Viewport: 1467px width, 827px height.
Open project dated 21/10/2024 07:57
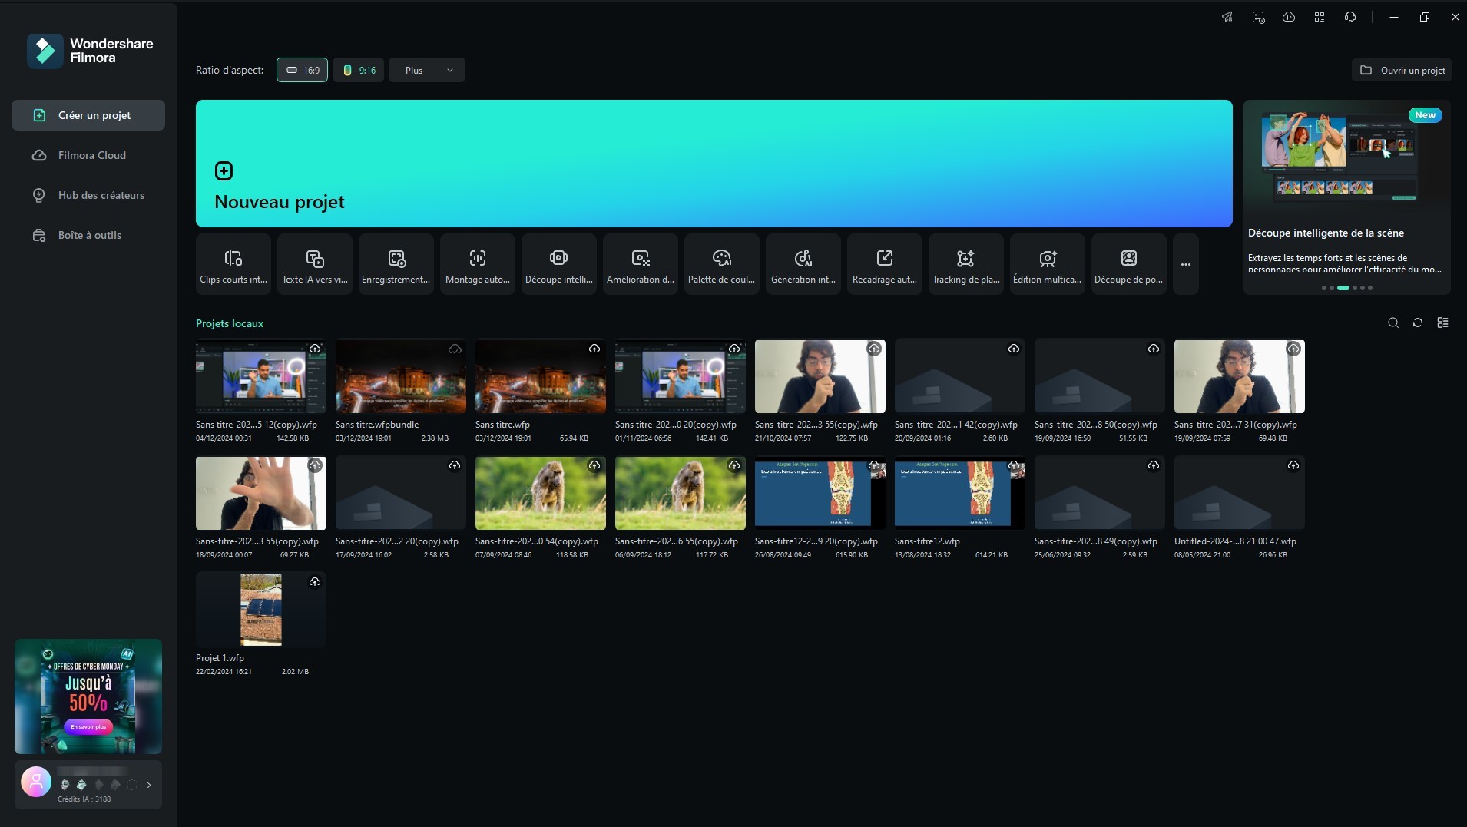pyautogui.click(x=820, y=377)
